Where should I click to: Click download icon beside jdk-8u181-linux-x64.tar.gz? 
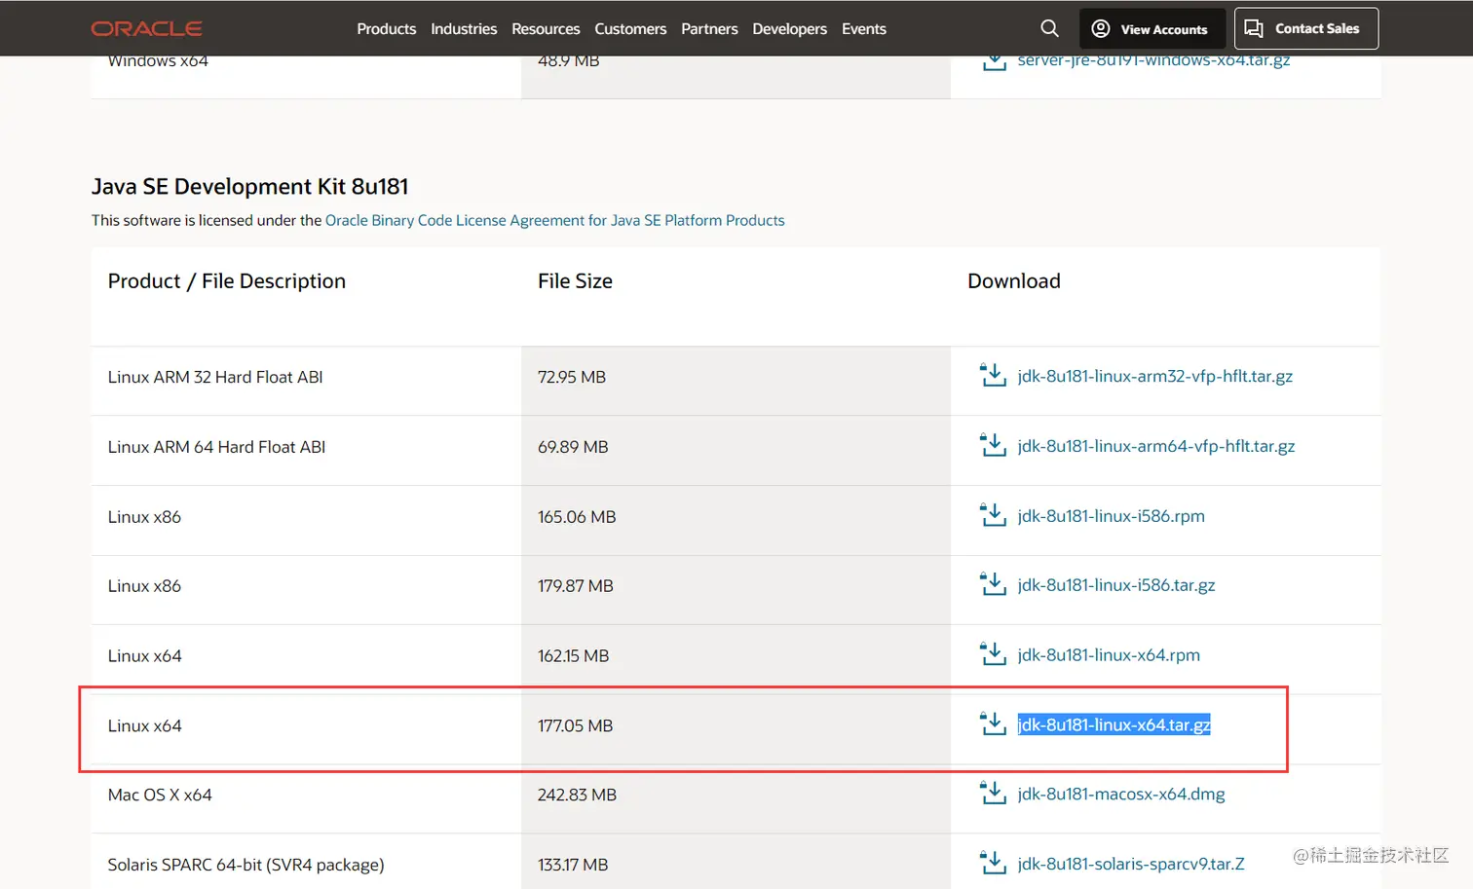[993, 725]
